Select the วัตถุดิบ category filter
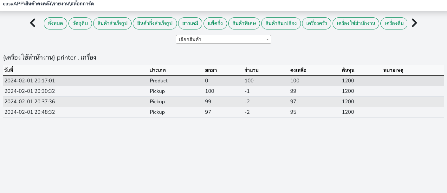The width and height of the screenshot is (447, 193). 80,23
